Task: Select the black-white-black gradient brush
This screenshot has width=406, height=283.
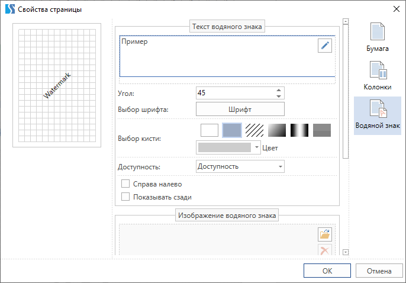Action: click(299, 130)
